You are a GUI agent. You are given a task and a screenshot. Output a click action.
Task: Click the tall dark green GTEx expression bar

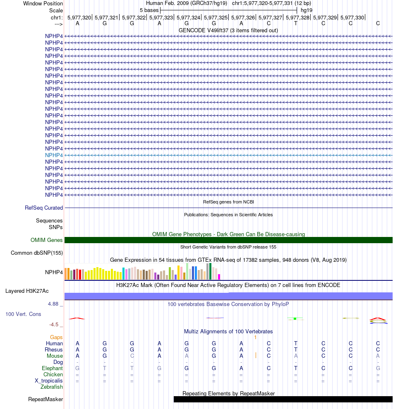(x=210, y=271)
